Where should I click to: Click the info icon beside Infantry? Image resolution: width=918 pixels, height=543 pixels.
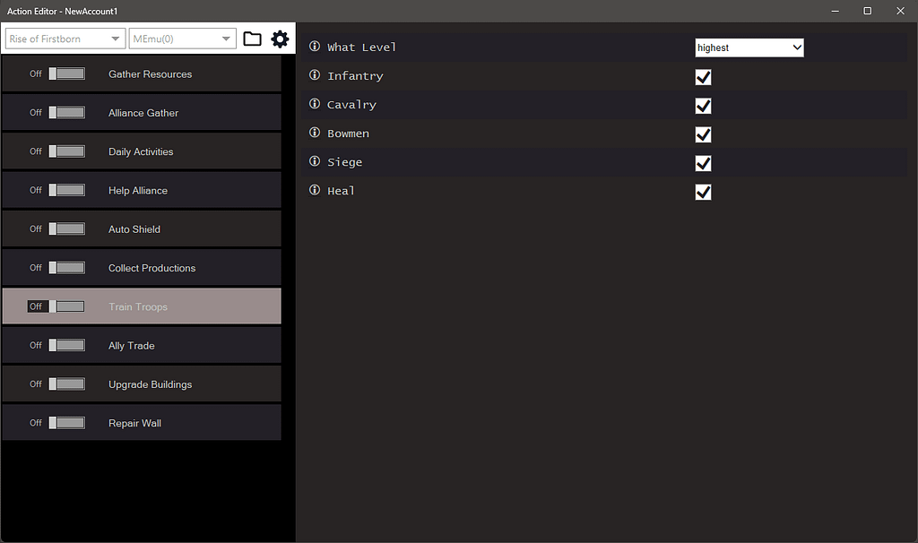pyautogui.click(x=313, y=76)
